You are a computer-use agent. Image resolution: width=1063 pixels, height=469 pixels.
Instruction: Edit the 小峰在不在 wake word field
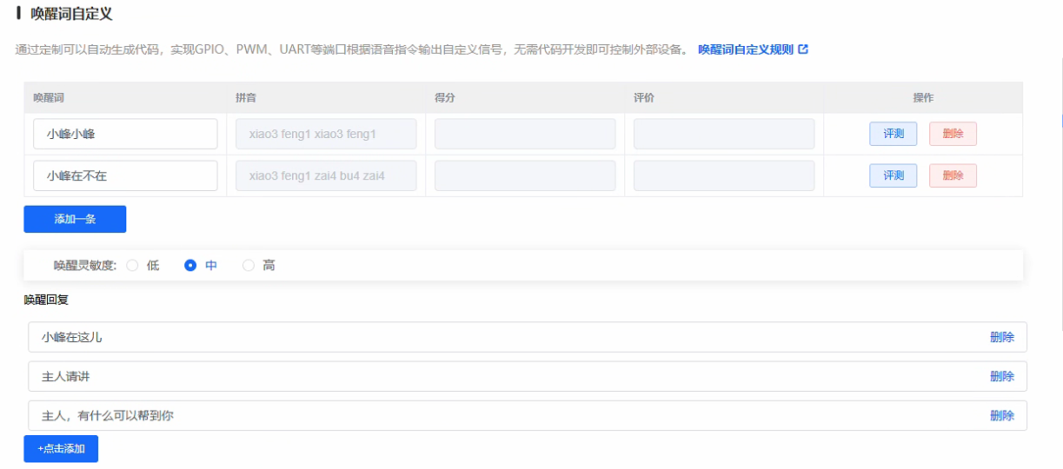point(125,175)
